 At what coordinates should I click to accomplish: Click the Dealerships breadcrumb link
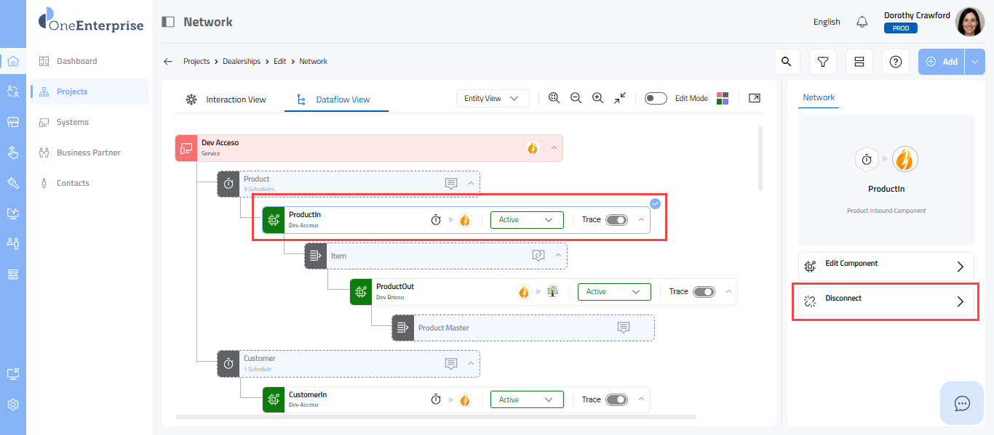242,62
